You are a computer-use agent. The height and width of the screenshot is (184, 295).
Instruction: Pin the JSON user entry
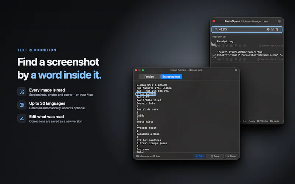point(236,60)
